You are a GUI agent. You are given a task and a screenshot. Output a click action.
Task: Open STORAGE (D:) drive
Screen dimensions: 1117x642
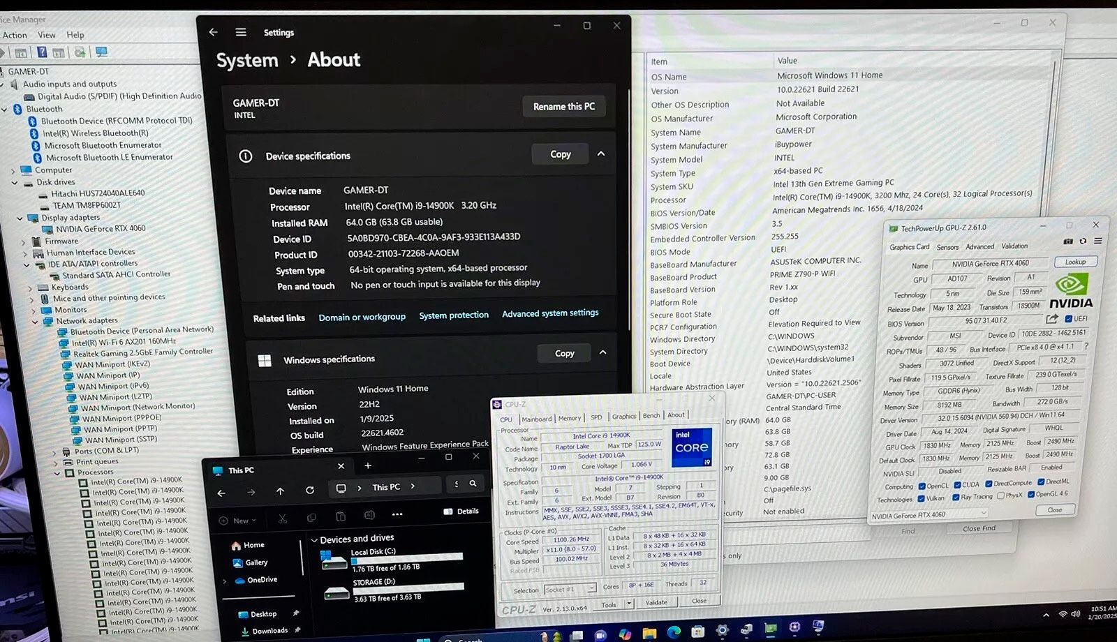(393, 590)
